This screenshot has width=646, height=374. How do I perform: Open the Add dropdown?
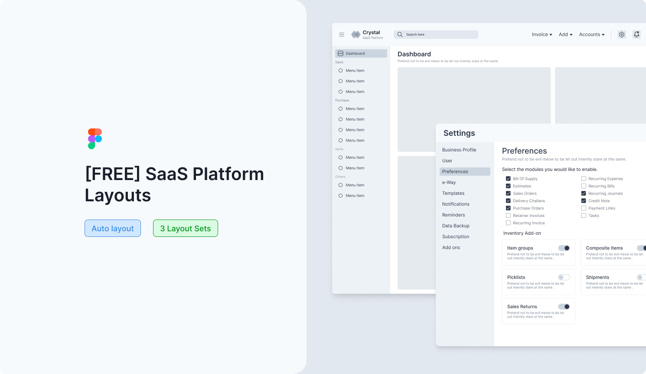tap(565, 34)
